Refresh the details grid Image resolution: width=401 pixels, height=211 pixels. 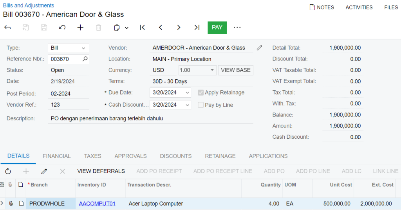pos(8,172)
